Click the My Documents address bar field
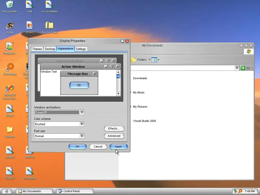Screen dimensions: 260x195 (183, 68)
